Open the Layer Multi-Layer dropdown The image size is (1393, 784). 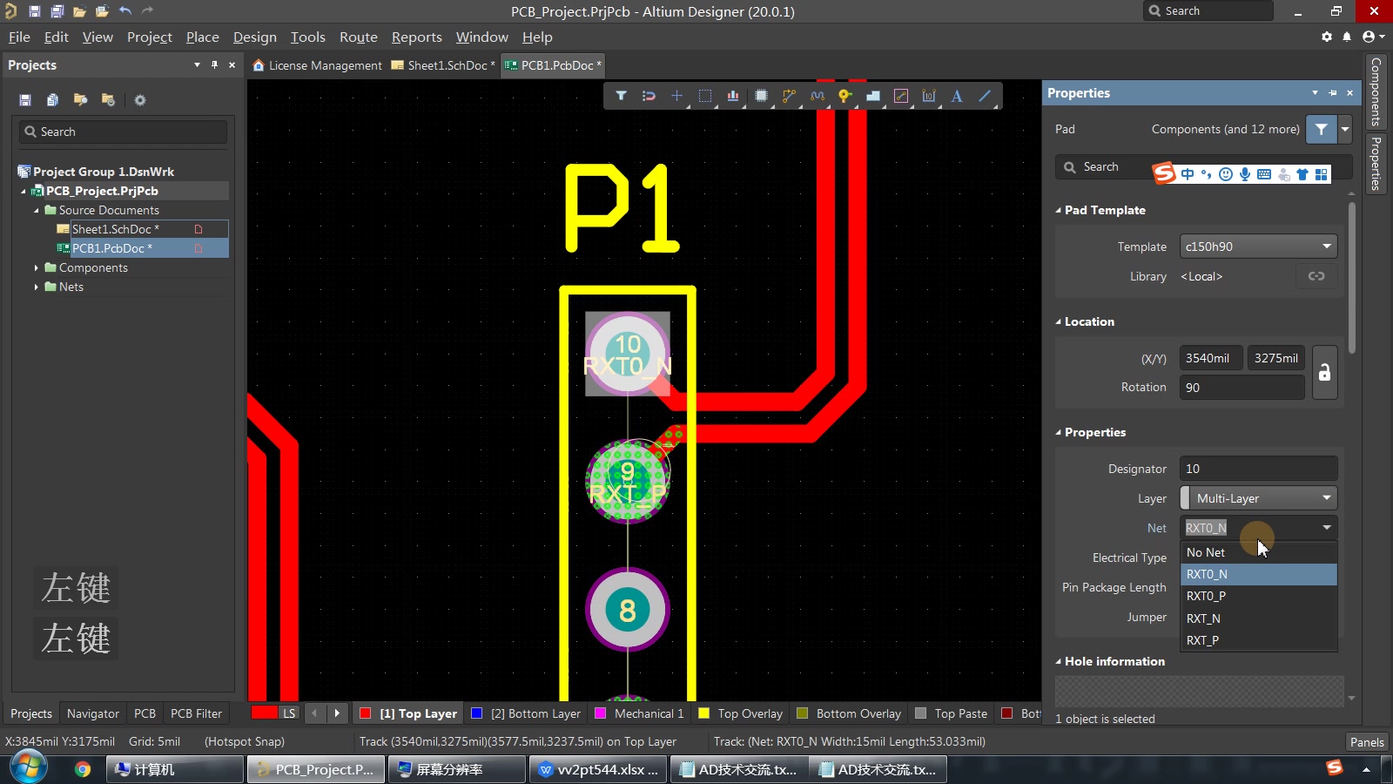[1259, 498]
